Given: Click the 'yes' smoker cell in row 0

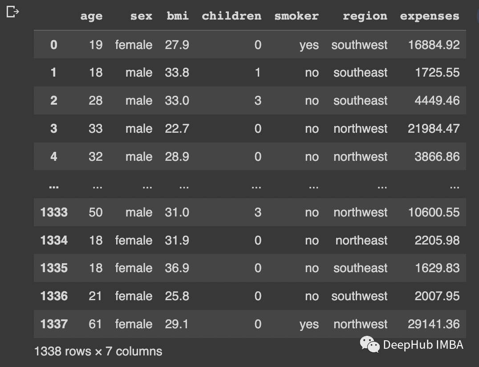Looking at the screenshot, I should click(x=309, y=45).
